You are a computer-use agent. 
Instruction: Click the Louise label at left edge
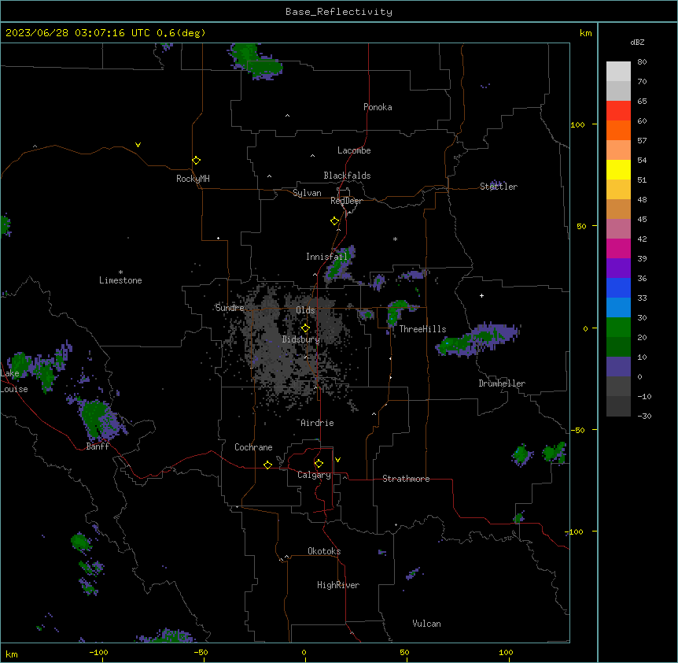point(14,389)
